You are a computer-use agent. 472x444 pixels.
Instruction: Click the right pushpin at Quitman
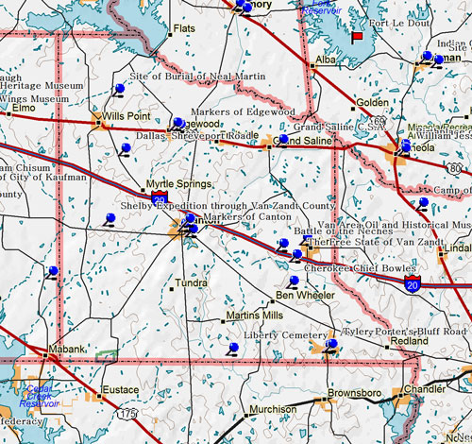point(437,61)
